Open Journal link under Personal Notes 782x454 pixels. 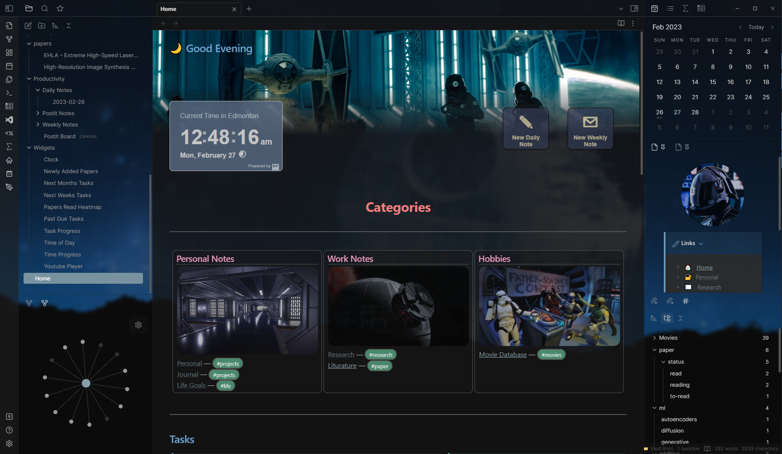188,375
